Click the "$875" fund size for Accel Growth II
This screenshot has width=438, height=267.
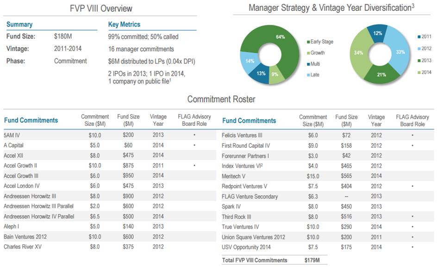(x=128, y=166)
